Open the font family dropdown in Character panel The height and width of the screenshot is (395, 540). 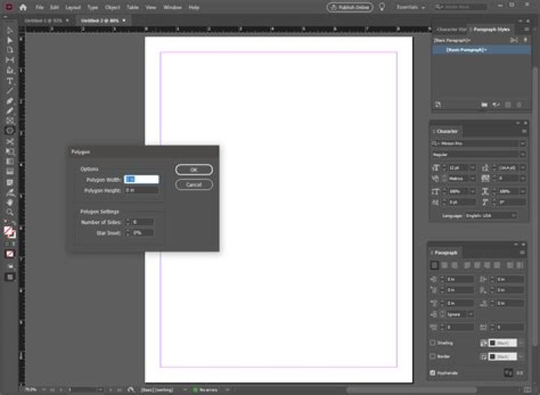pos(523,143)
